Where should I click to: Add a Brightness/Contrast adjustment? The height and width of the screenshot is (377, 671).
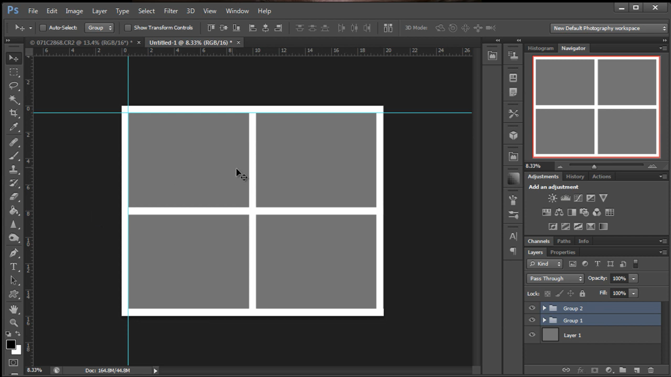coord(552,198)
